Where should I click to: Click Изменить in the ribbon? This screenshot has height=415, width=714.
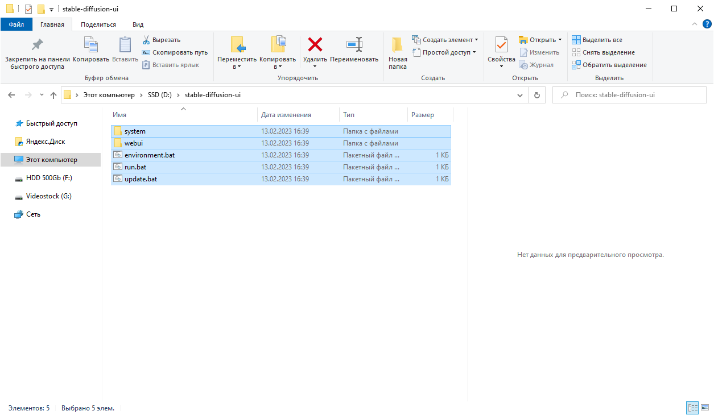coord(539,52)
